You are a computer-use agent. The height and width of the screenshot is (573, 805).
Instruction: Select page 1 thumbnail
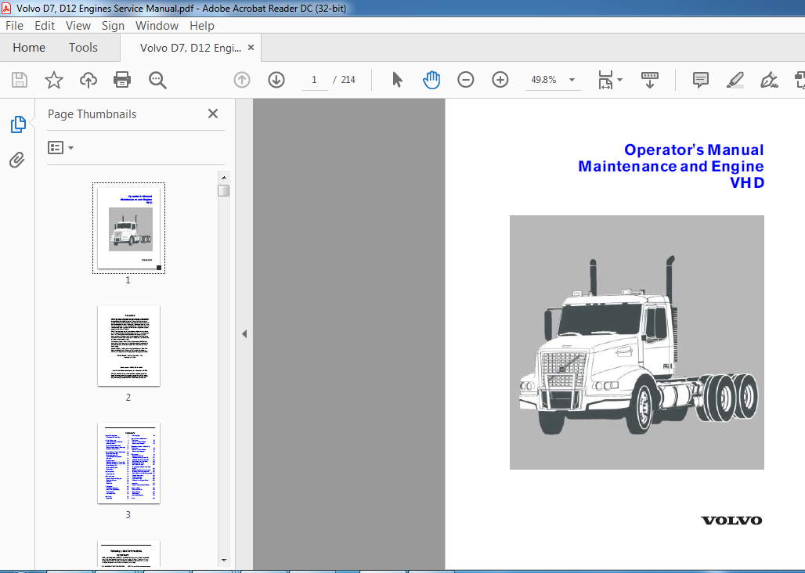(129, 229)
